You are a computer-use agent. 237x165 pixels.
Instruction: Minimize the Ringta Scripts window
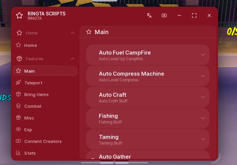[179, 15]
